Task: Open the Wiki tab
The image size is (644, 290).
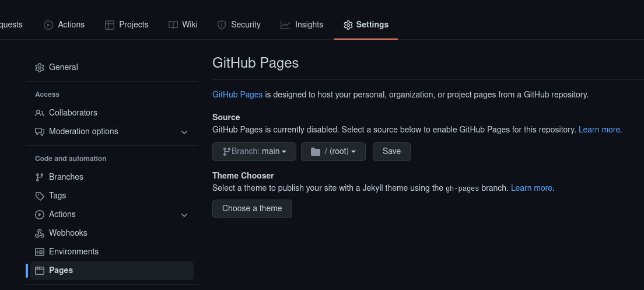Action: click(x=183, y=25)
